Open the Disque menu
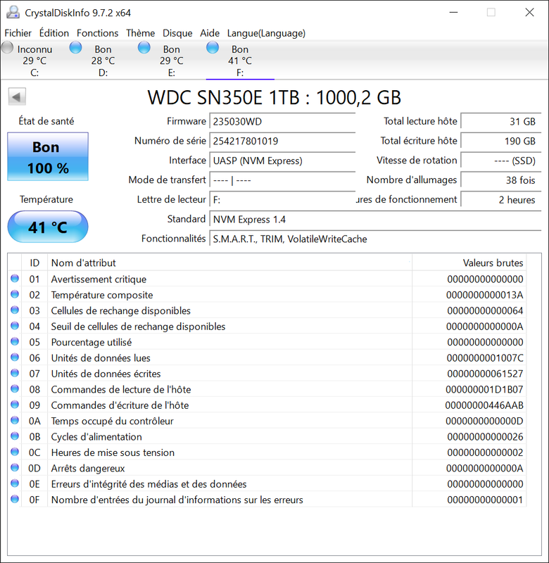The height and width of the screenshot is (563, 549). [x=177, y=33]
